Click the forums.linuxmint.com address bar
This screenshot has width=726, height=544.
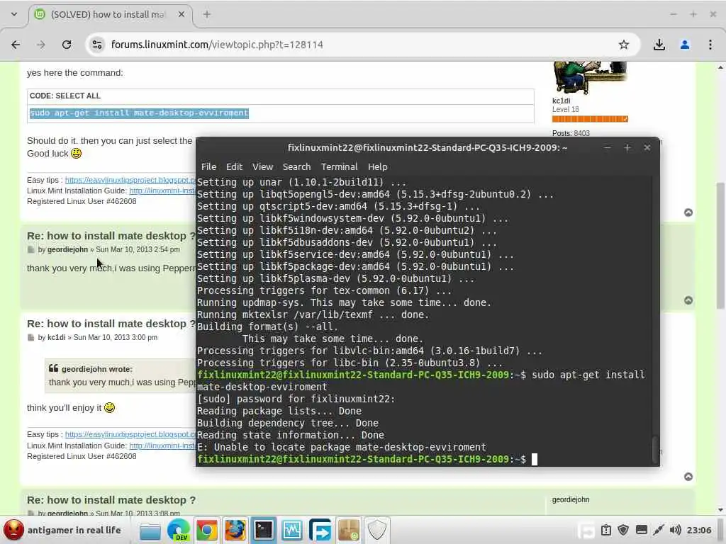tap(361, 45)
